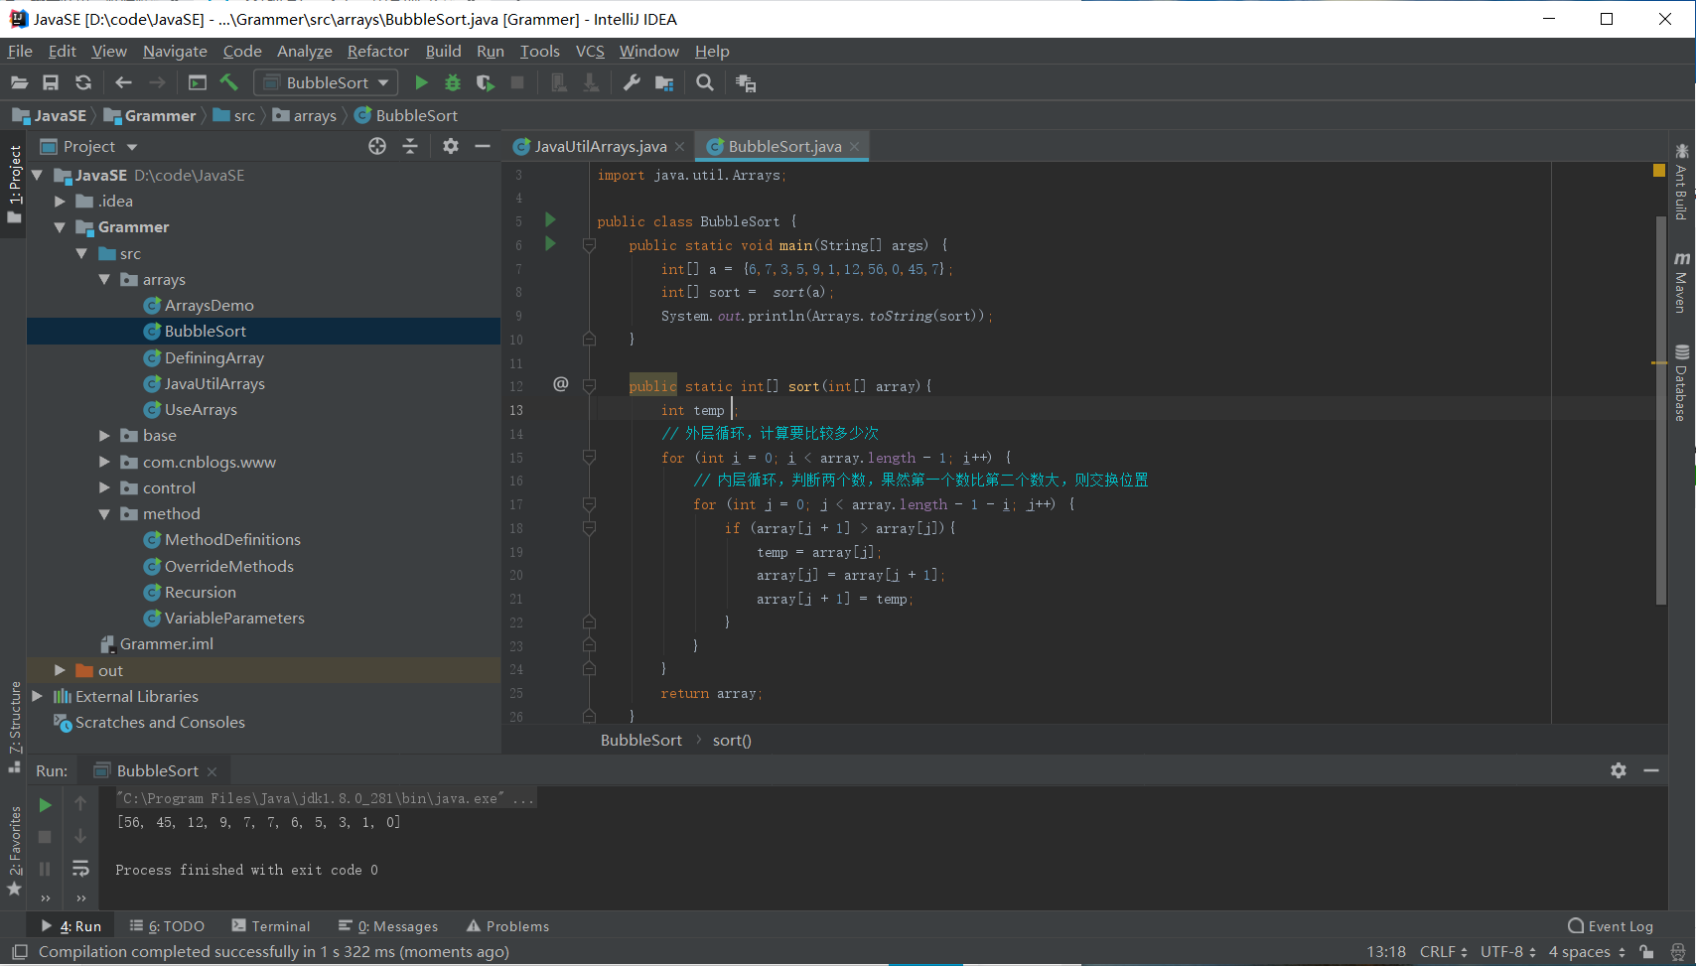The image size is (1696, 966).
Task: Click the Collapse All icon in Project panel
Action: (410, 147)
